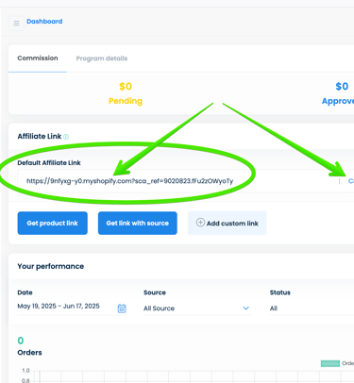
Task: Click the Add custom link button
Action: (228, 223)
